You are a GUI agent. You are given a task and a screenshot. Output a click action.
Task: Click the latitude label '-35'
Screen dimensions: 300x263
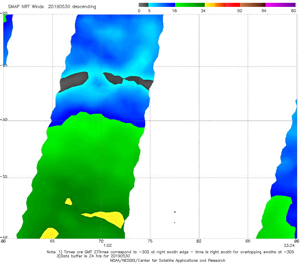[4, 176]
